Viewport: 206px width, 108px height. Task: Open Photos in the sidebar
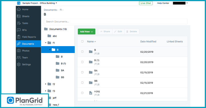28,51
